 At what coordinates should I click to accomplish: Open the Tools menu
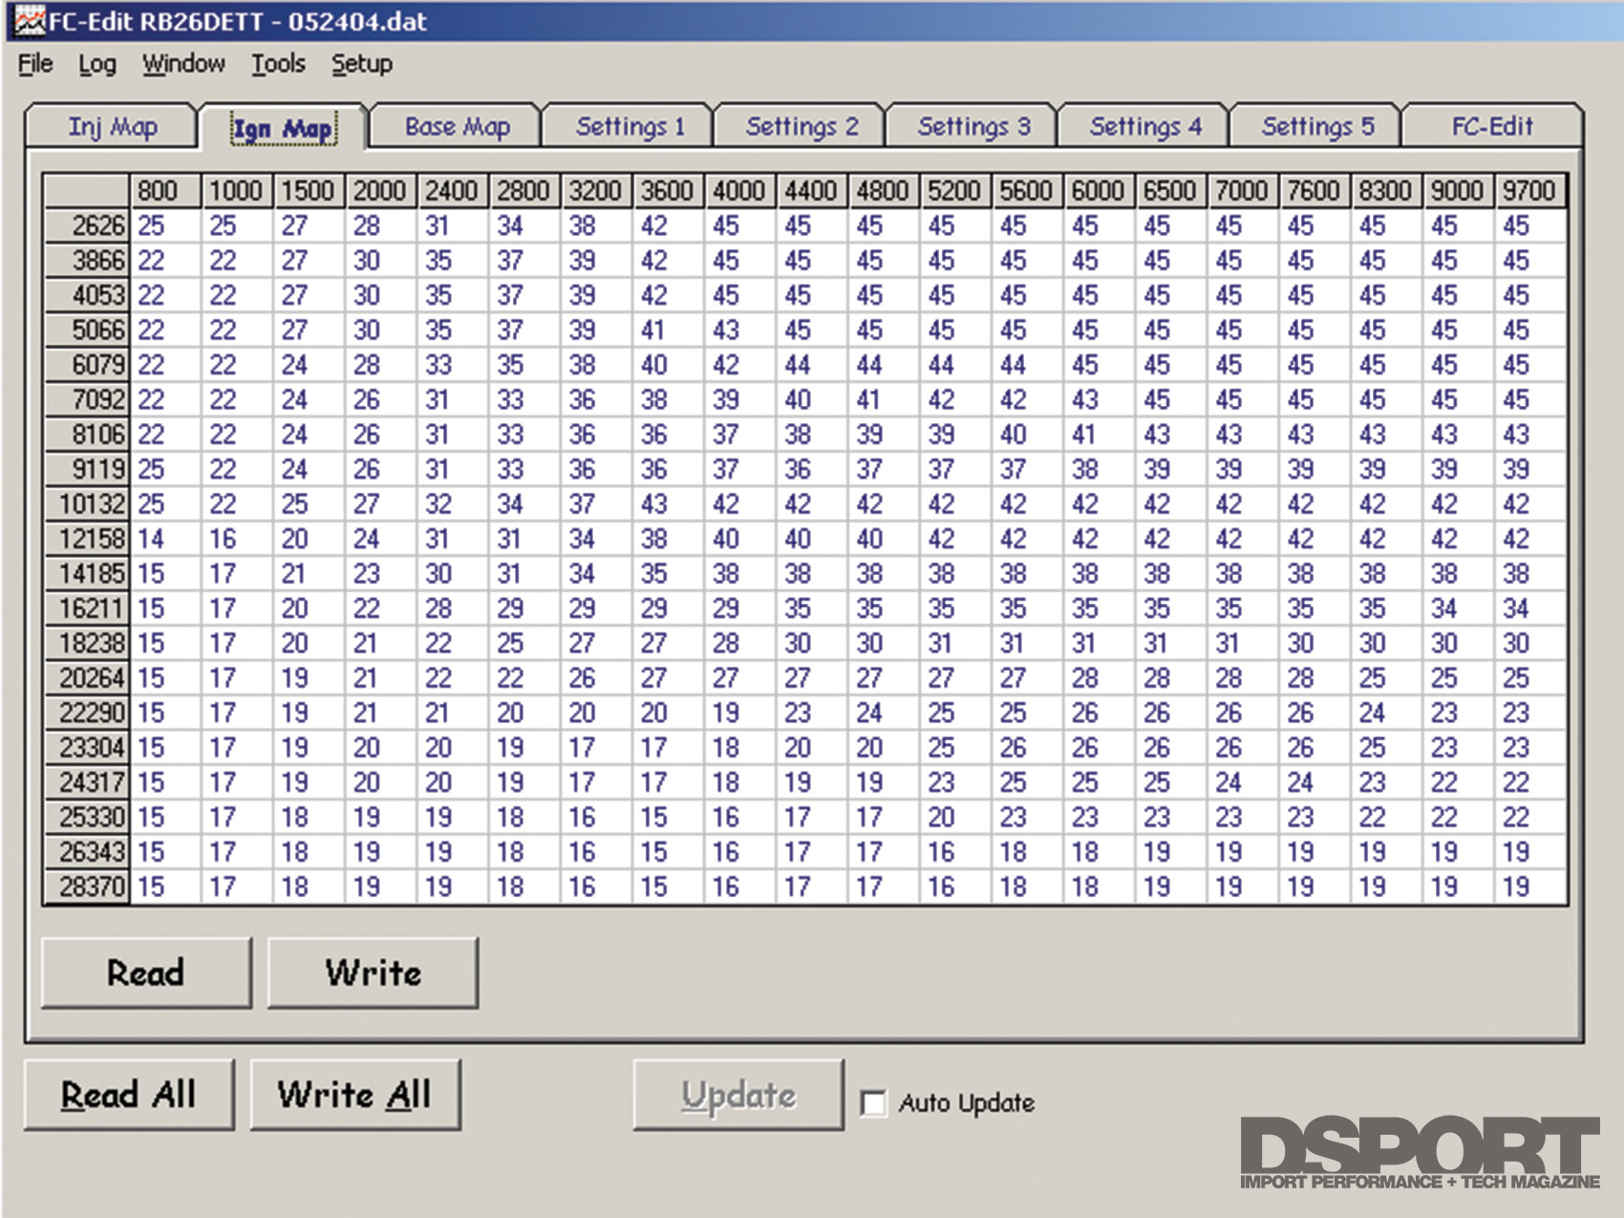278,64
